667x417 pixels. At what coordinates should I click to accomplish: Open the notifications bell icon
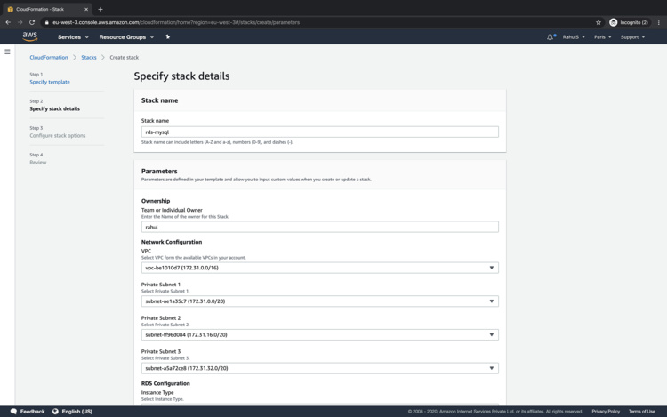[550, 37]
